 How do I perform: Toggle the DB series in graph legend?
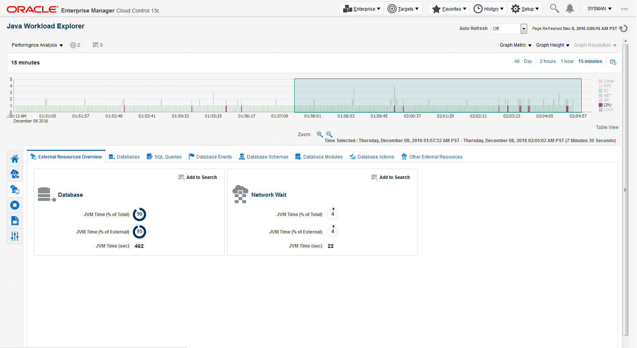(x=604, y=100)
